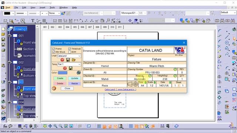This screenshot has height=133, width=237.
Task: Click the New document icon in left toolbar
Action: (3, 29)
